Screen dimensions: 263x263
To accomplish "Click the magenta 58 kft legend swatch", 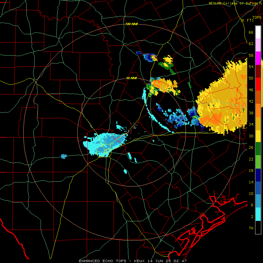I will tap(258, 58).
